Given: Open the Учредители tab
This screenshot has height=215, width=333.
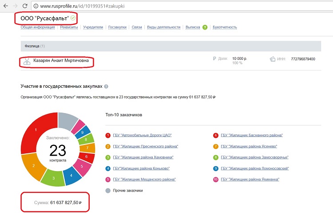Looking at the screenshot, I should [x=93, y=27].
